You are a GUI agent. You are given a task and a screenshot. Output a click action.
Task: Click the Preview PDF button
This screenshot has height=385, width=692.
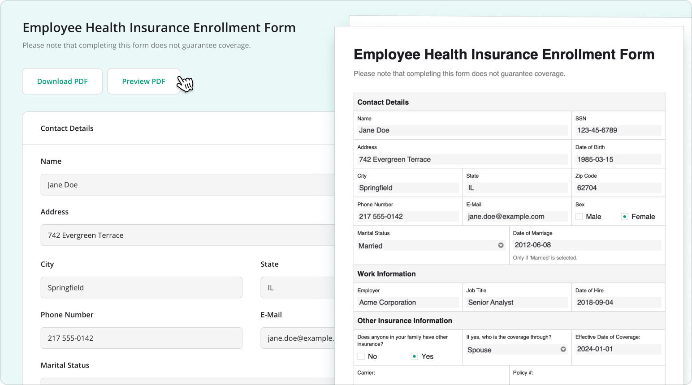(x=143, y=81)
